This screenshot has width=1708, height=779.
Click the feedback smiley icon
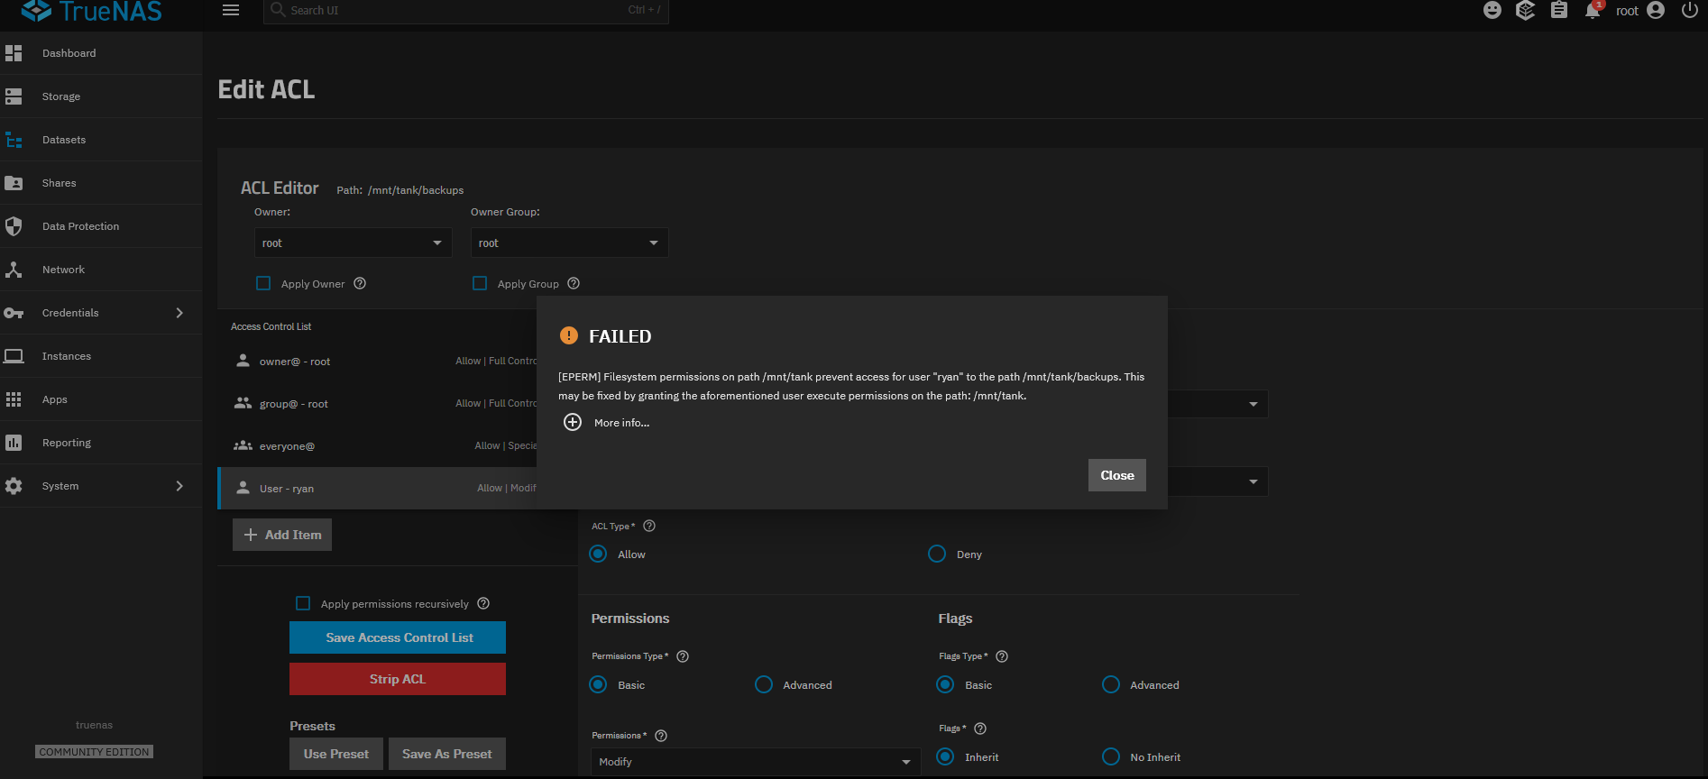1492,11
